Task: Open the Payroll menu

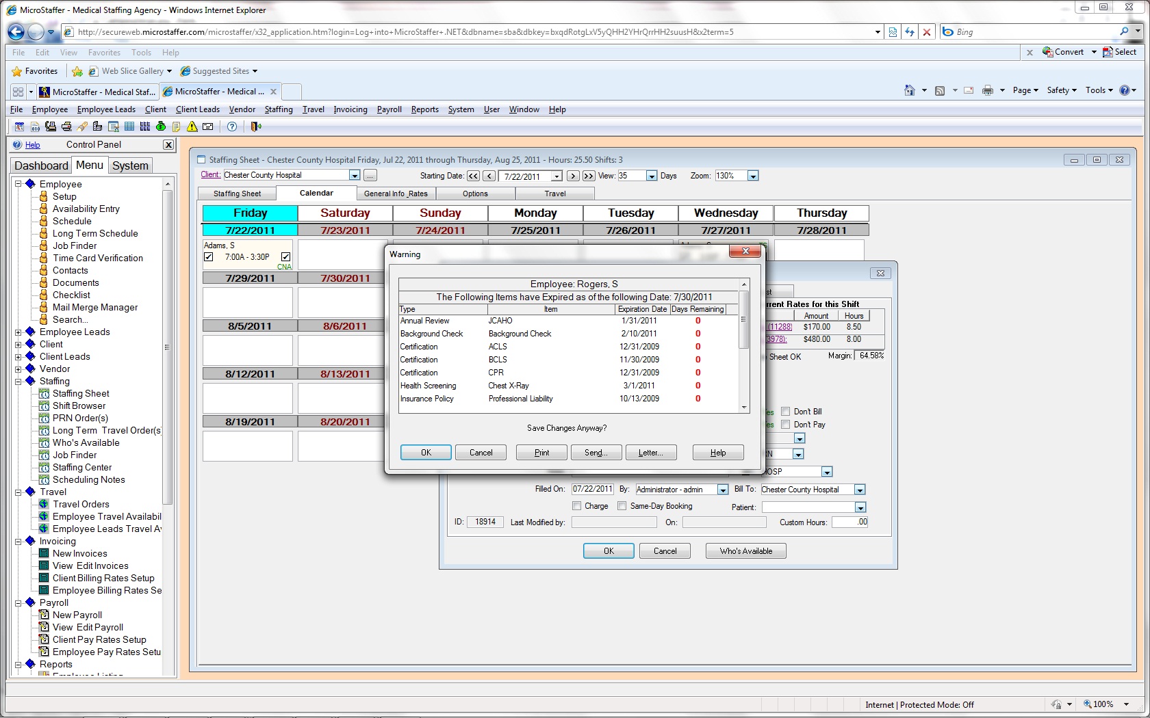Action: point(389,109)
